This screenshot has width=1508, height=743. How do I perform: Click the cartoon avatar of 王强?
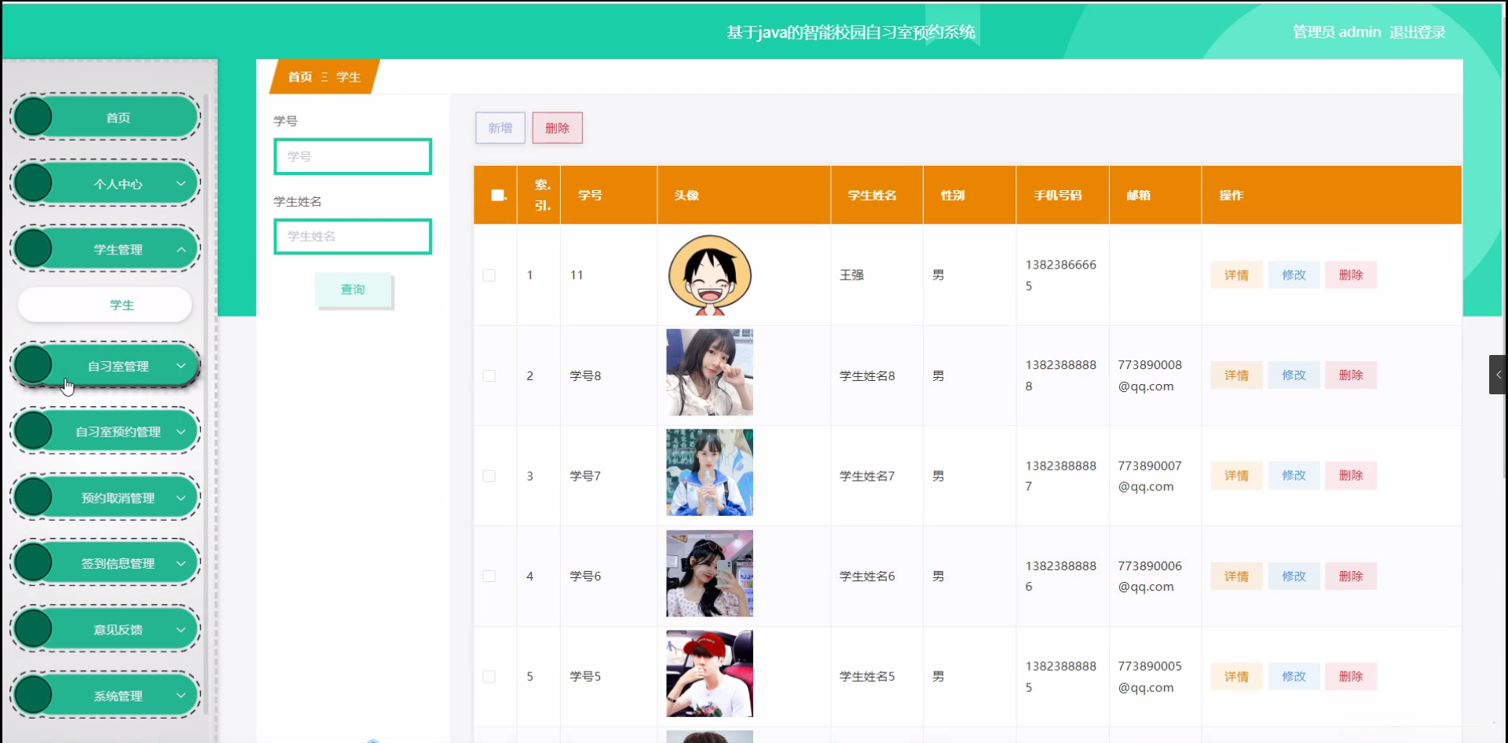click(x=709, y=275)
